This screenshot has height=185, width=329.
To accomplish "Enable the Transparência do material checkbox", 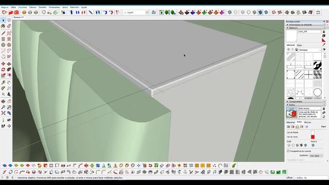I will [x=288, y=151].
